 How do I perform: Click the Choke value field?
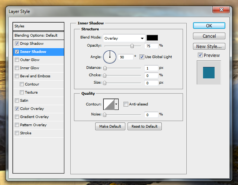point(151,75)
